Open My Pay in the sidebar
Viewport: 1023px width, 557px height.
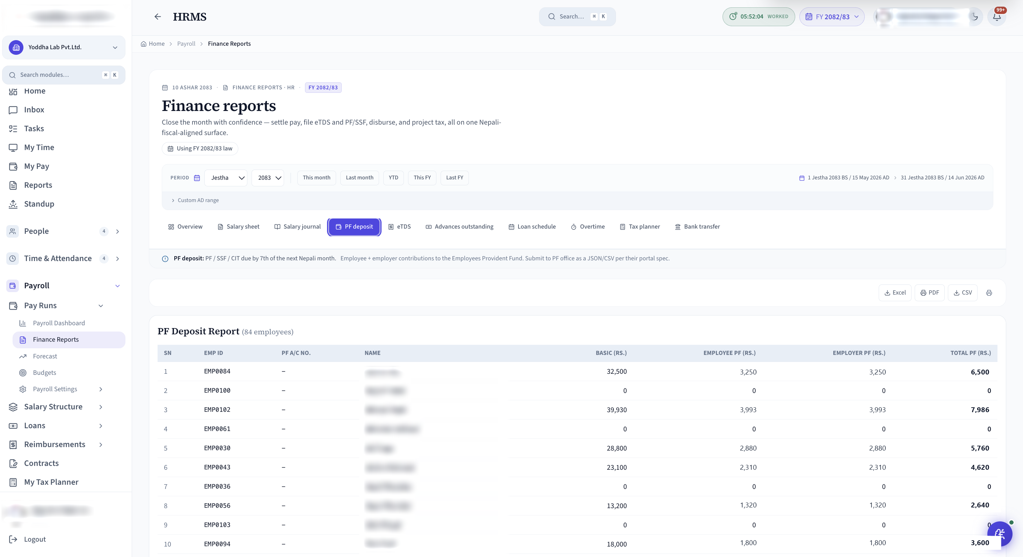click(x=64, y=166)
